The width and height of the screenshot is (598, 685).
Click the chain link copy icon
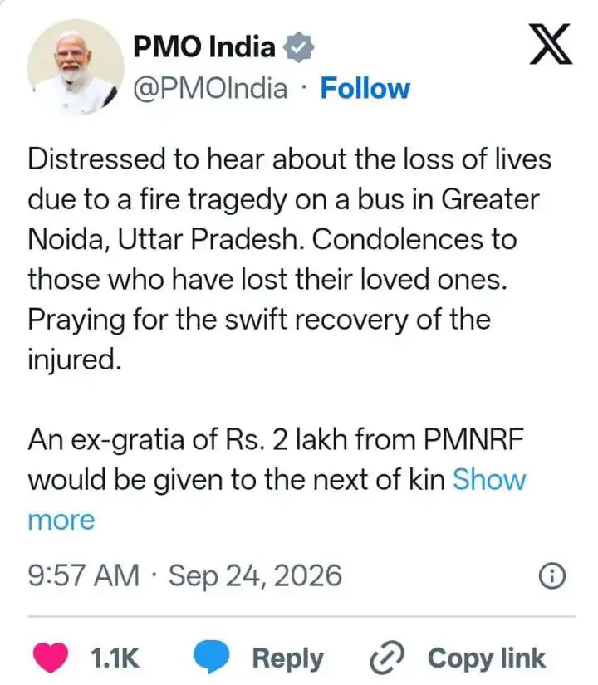click(x=388, y=658)
